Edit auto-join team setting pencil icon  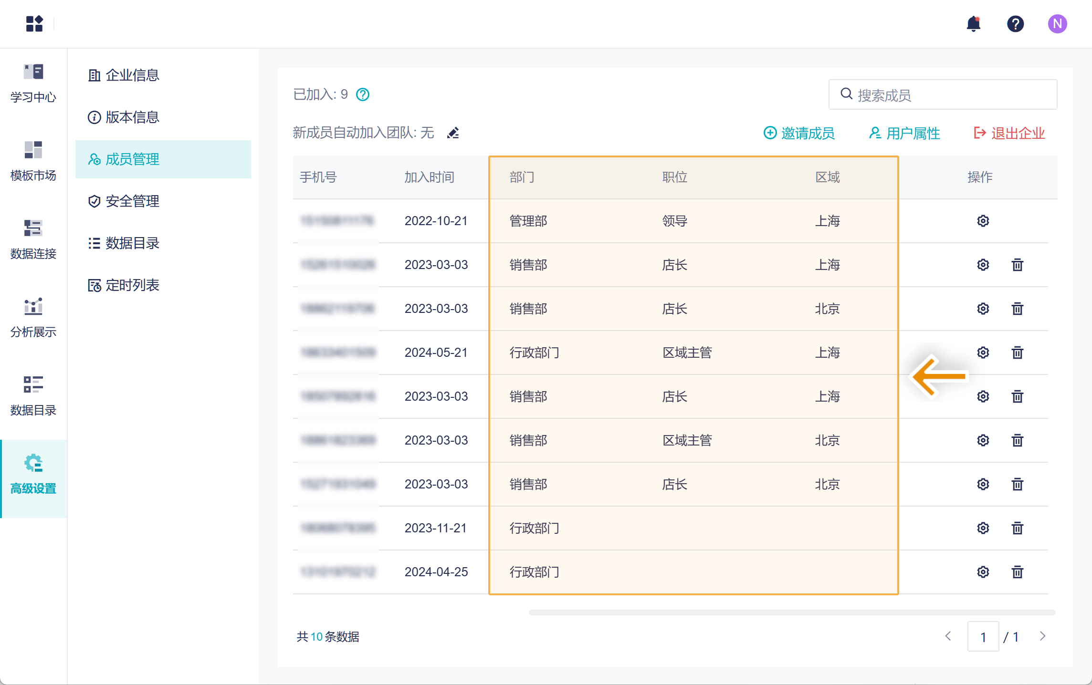coord(453,133)
